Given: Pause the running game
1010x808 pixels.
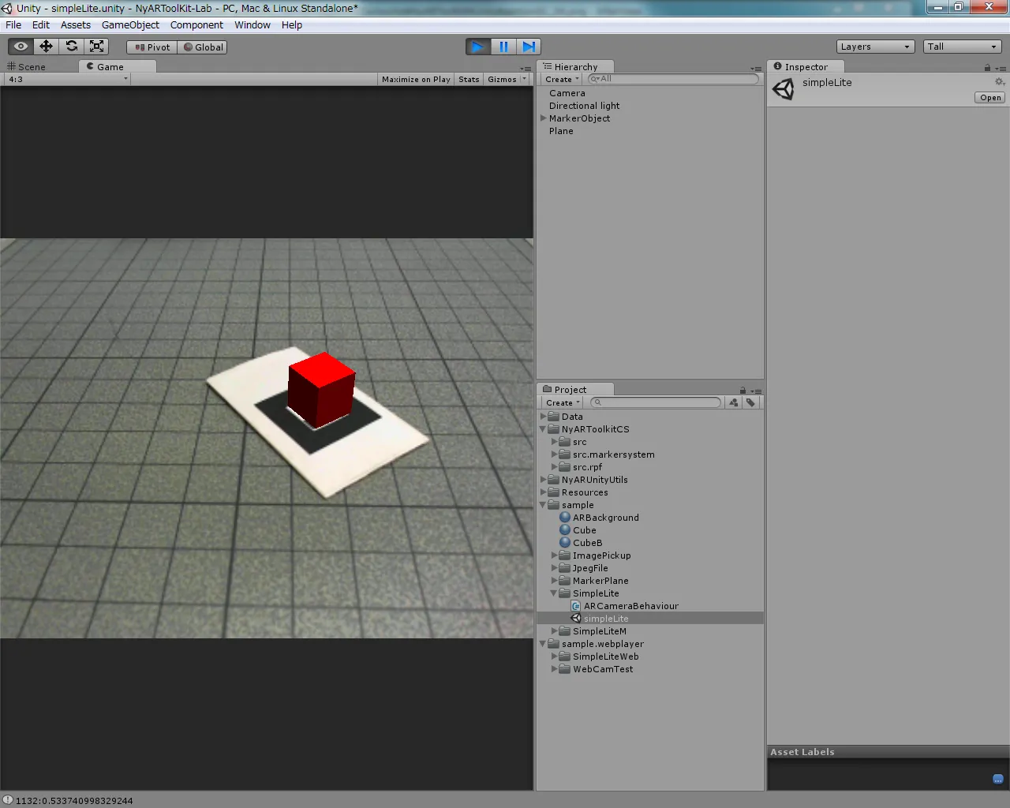Looking at the screenshot, I should click(503, 47).
